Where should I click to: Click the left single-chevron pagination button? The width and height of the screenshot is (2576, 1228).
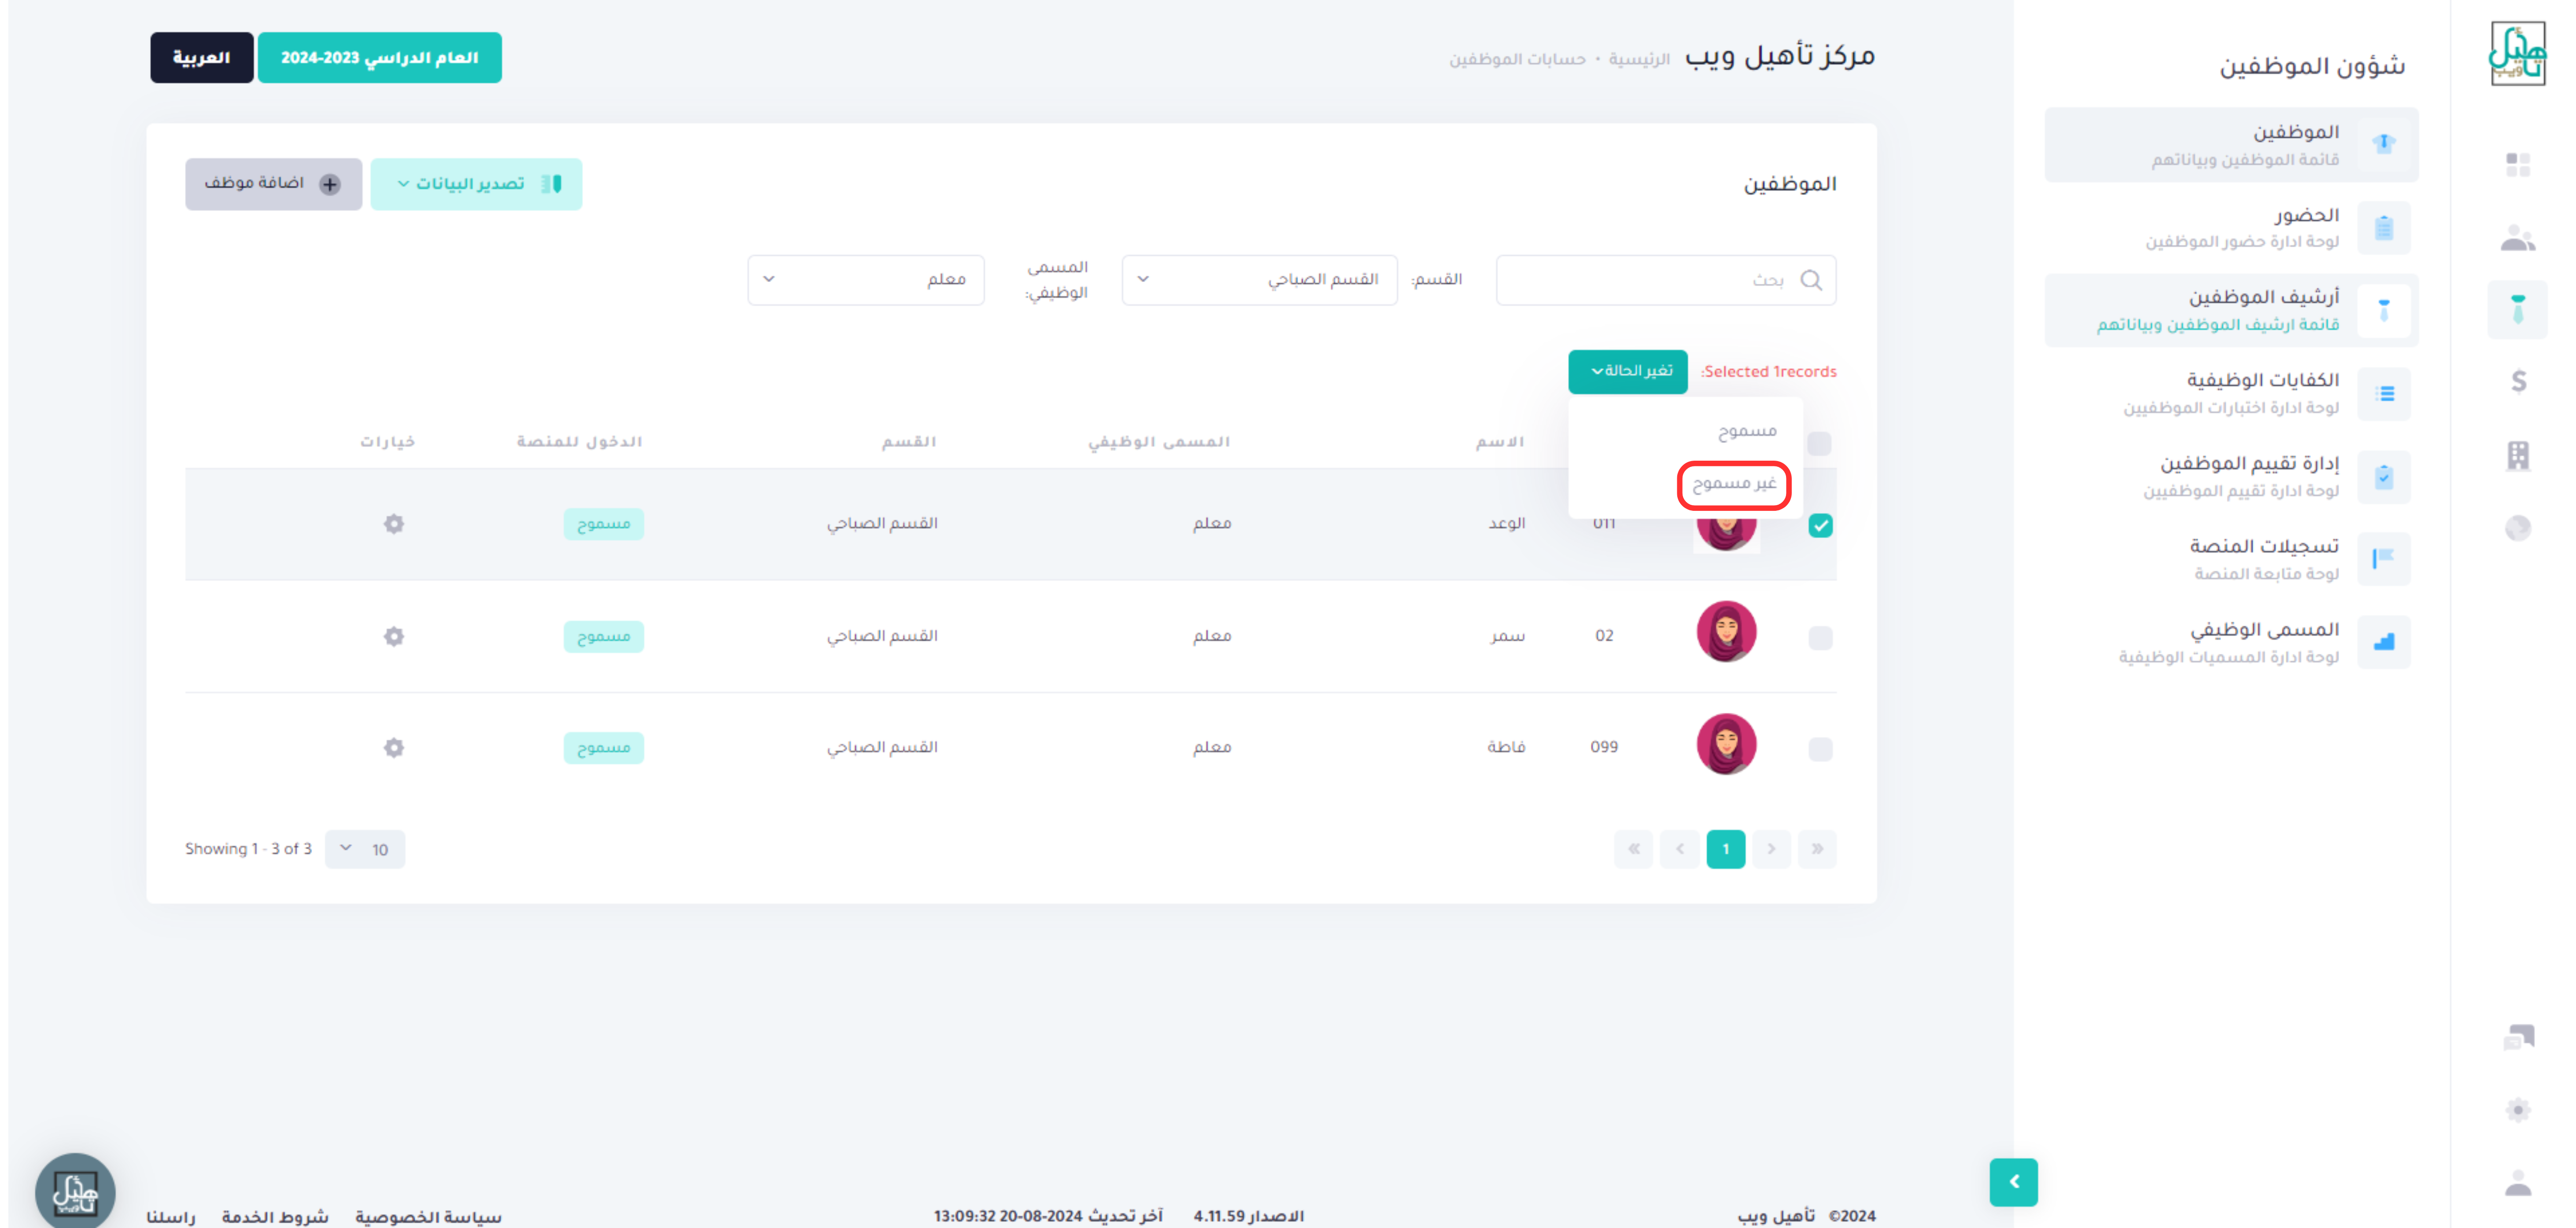coord(1679,849)
